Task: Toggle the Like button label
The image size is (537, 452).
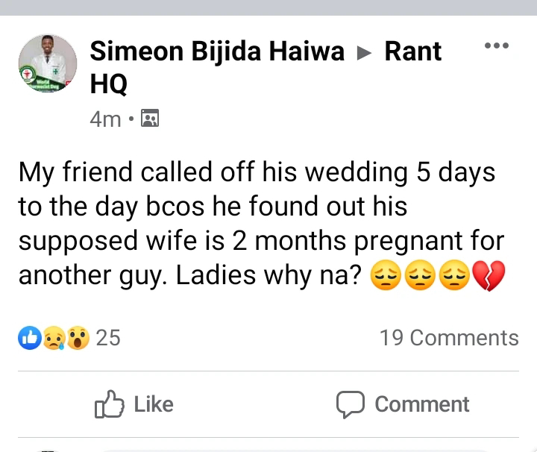Action: point(154,404)
